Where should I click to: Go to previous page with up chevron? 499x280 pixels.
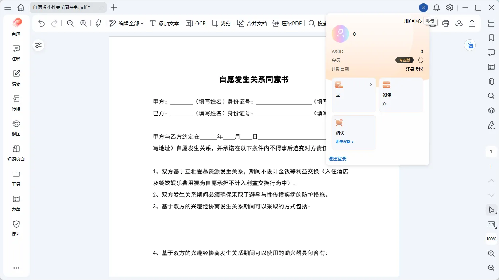491,181
